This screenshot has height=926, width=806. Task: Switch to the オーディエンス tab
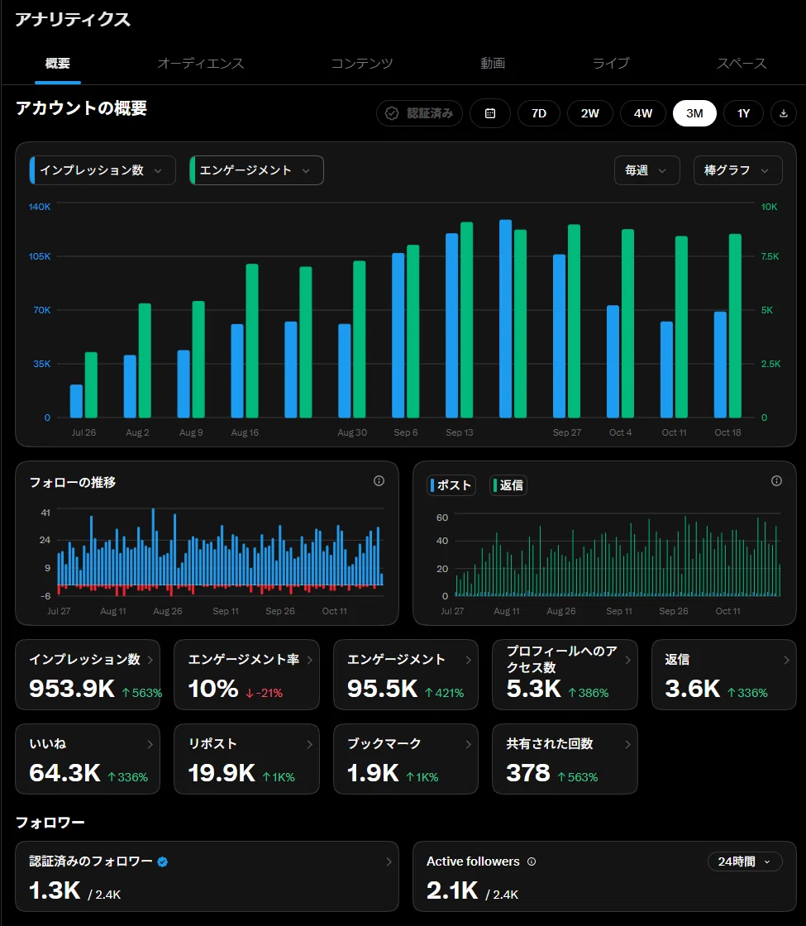[201, 63]
